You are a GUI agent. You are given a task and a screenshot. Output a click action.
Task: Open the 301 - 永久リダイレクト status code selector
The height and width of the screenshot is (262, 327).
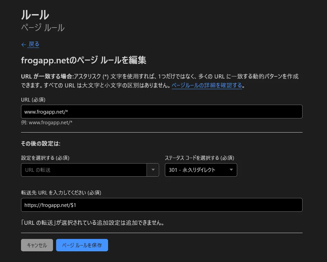coord(201,170)
